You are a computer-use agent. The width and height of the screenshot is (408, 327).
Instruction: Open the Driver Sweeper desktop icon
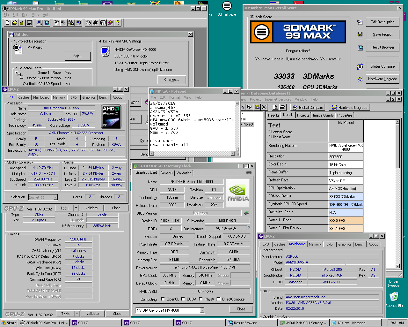[394, 284]
